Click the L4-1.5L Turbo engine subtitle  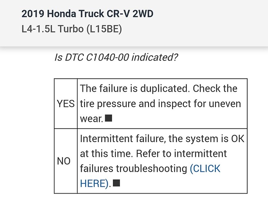(72, 30)
